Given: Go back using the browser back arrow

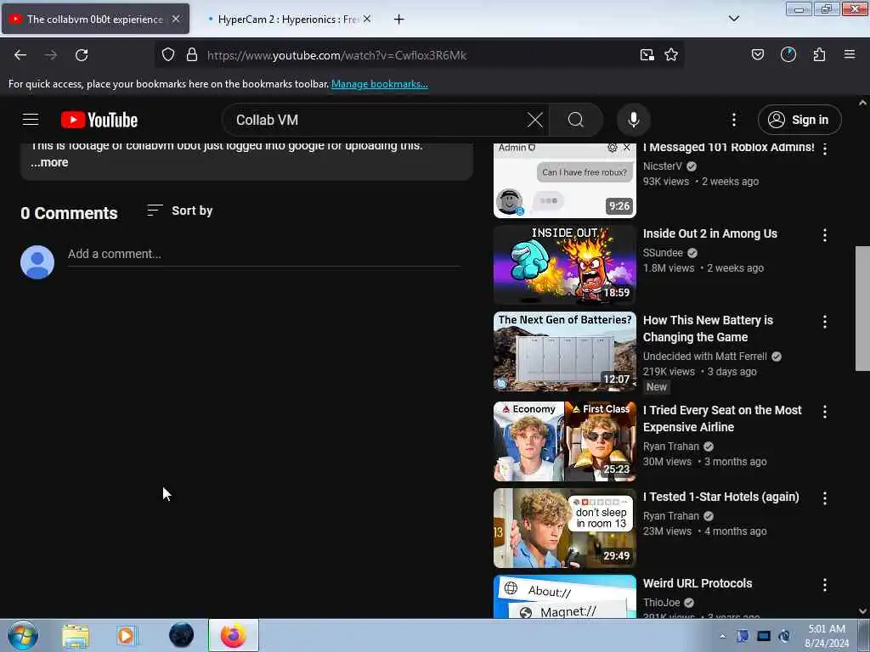Looking at the screenshot, I should 20,55.
